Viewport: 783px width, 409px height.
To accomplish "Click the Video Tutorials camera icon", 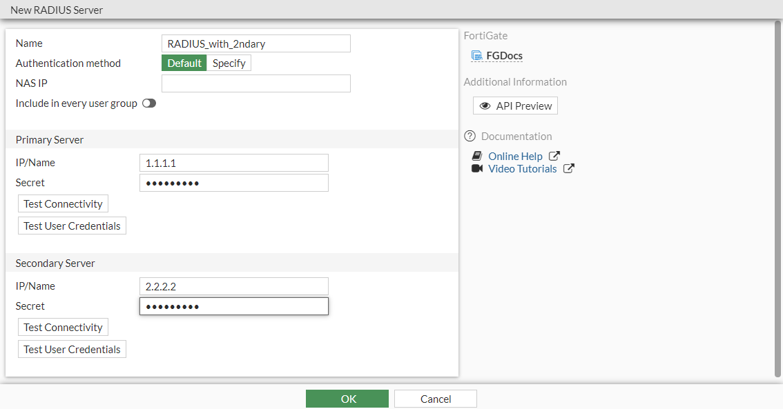I will click(477, 168).
